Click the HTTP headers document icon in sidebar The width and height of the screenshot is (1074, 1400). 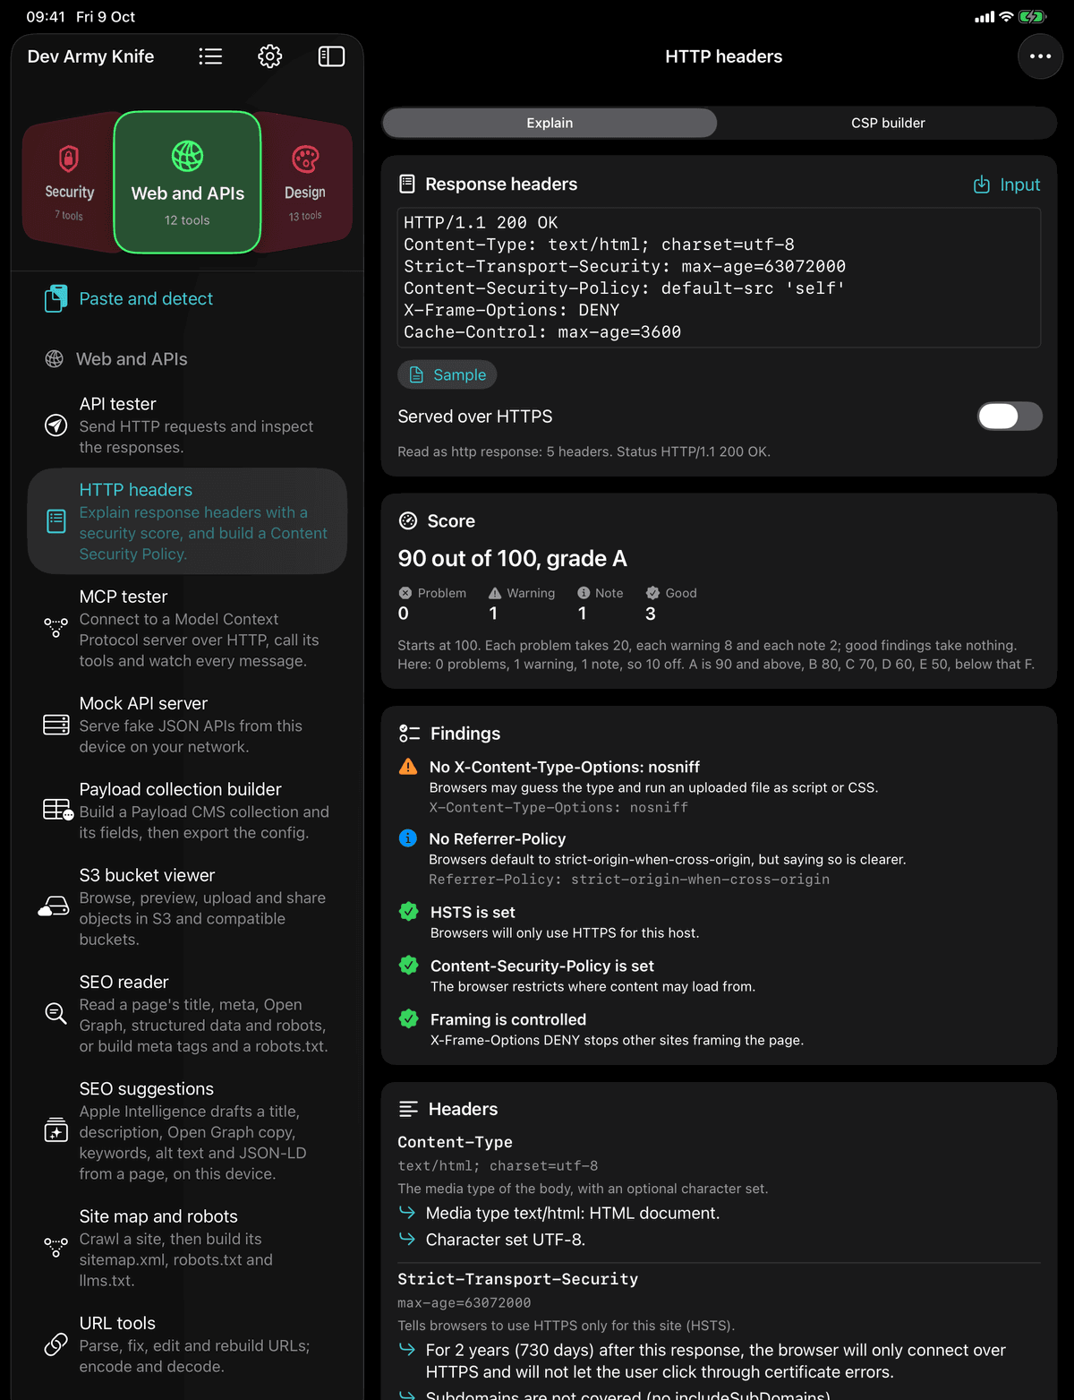pos(55,521)
